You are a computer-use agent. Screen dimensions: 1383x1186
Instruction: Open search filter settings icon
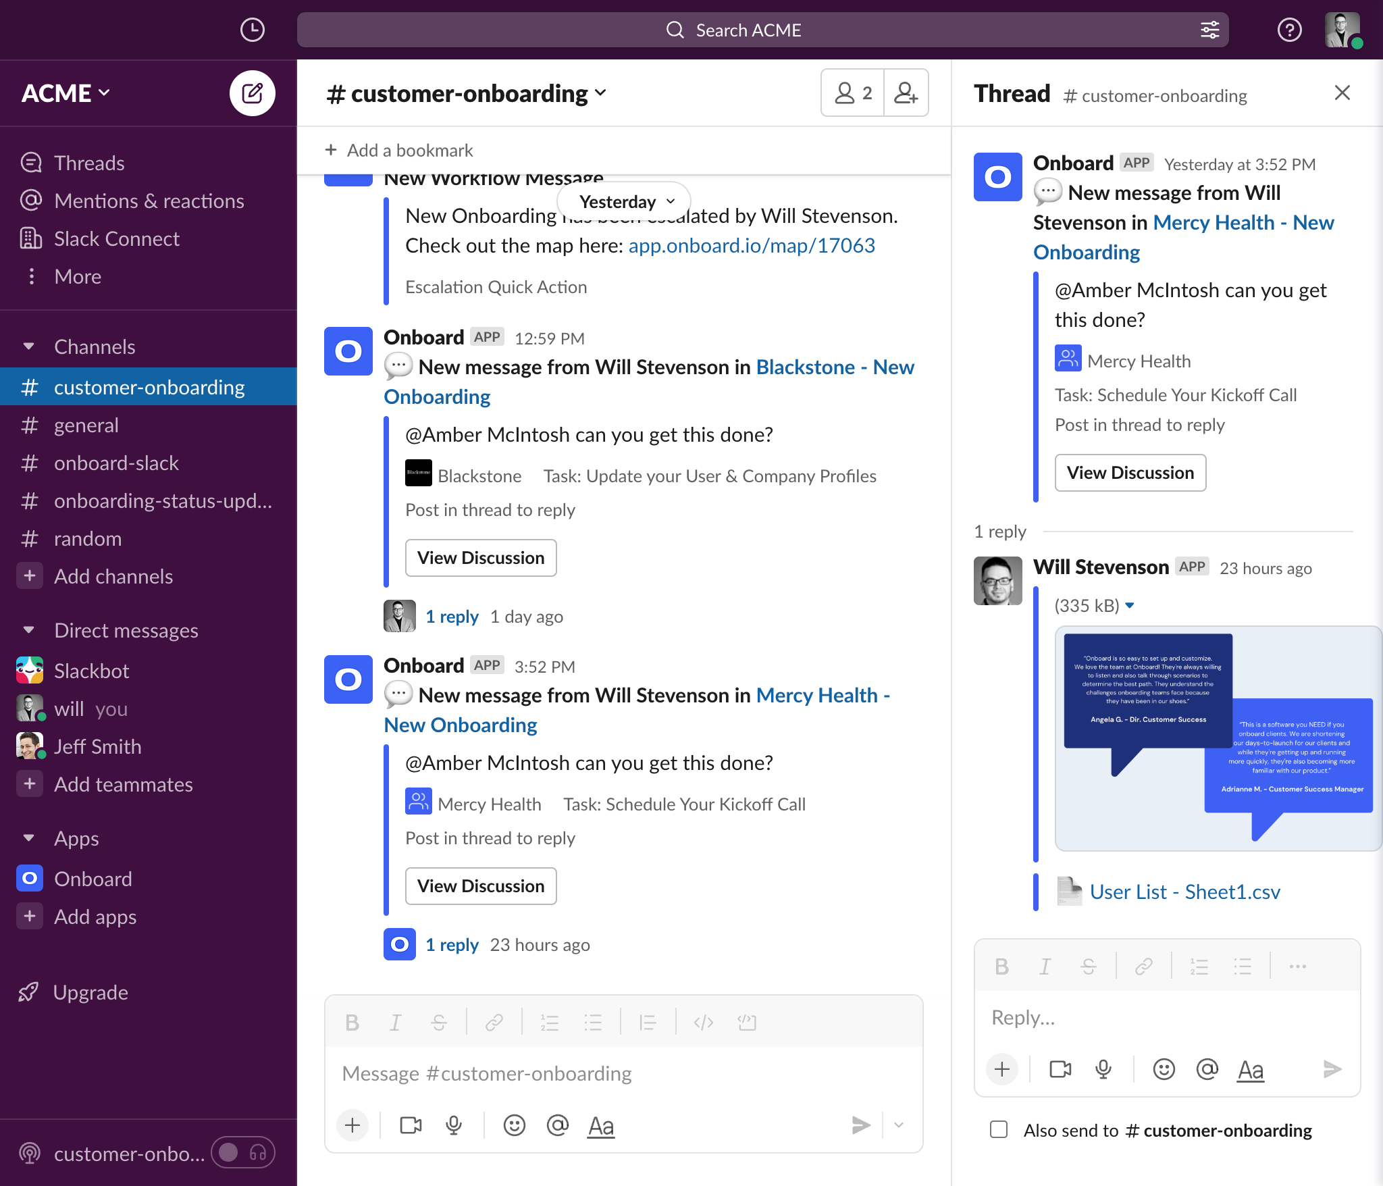[x=1209, y=30]
